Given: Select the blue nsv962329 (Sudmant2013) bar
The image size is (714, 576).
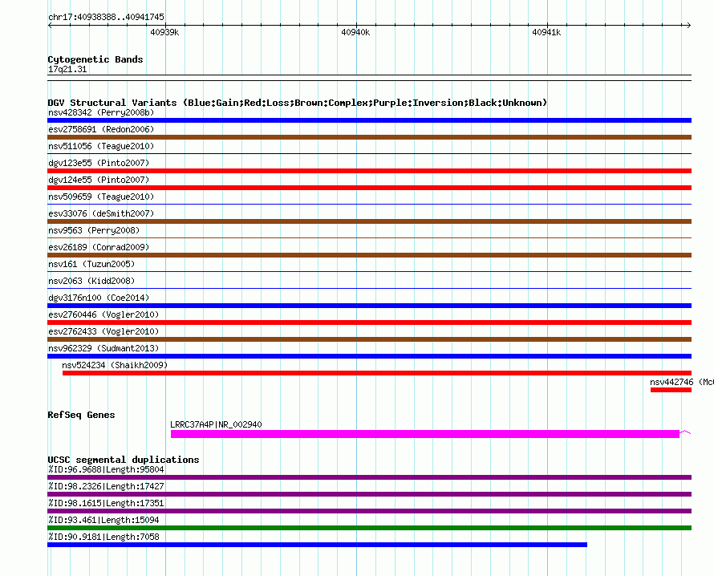Looking at the screenshot, I should pyautogui.click(x=369, y=356).
